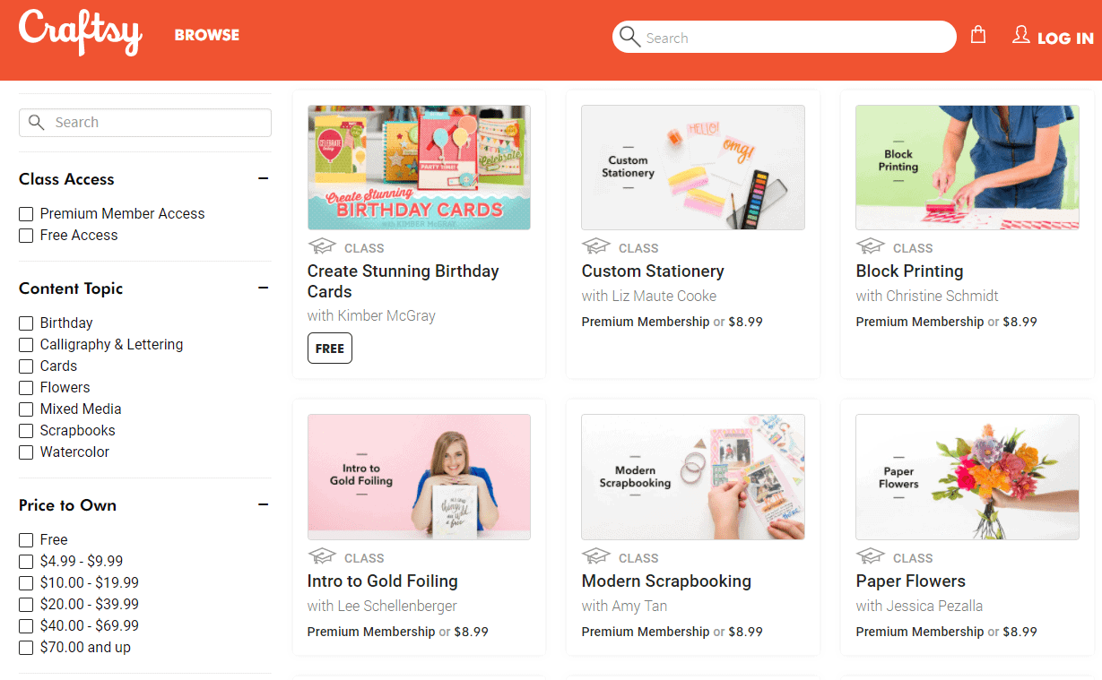
Task: Enable the Free Access filter
Action: 25,235
